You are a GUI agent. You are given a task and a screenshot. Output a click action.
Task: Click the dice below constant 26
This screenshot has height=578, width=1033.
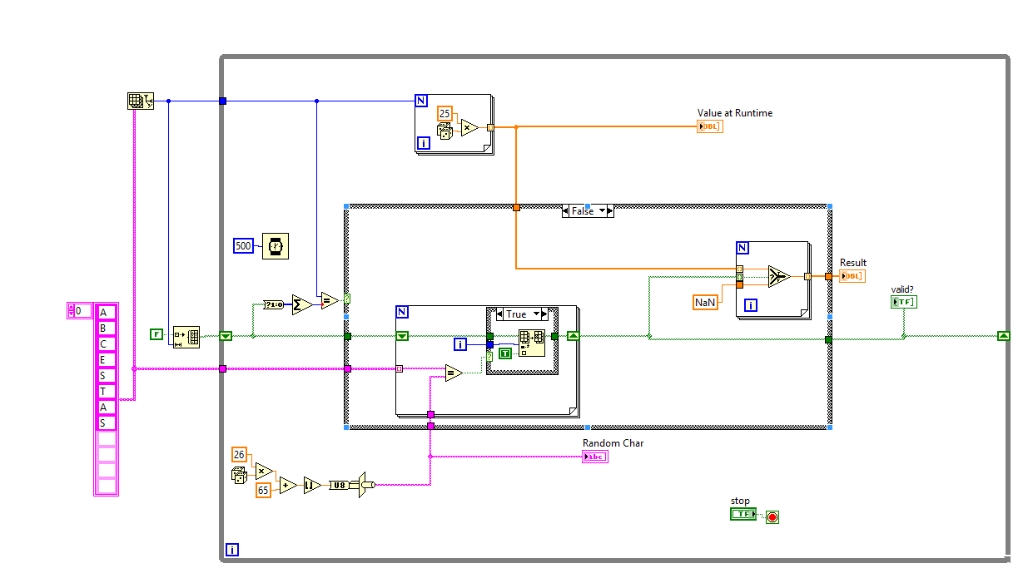pyautogui.click(x=237, y=475)
